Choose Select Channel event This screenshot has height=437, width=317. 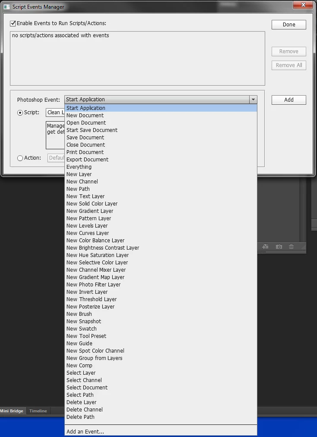click(x=161, y=380)
